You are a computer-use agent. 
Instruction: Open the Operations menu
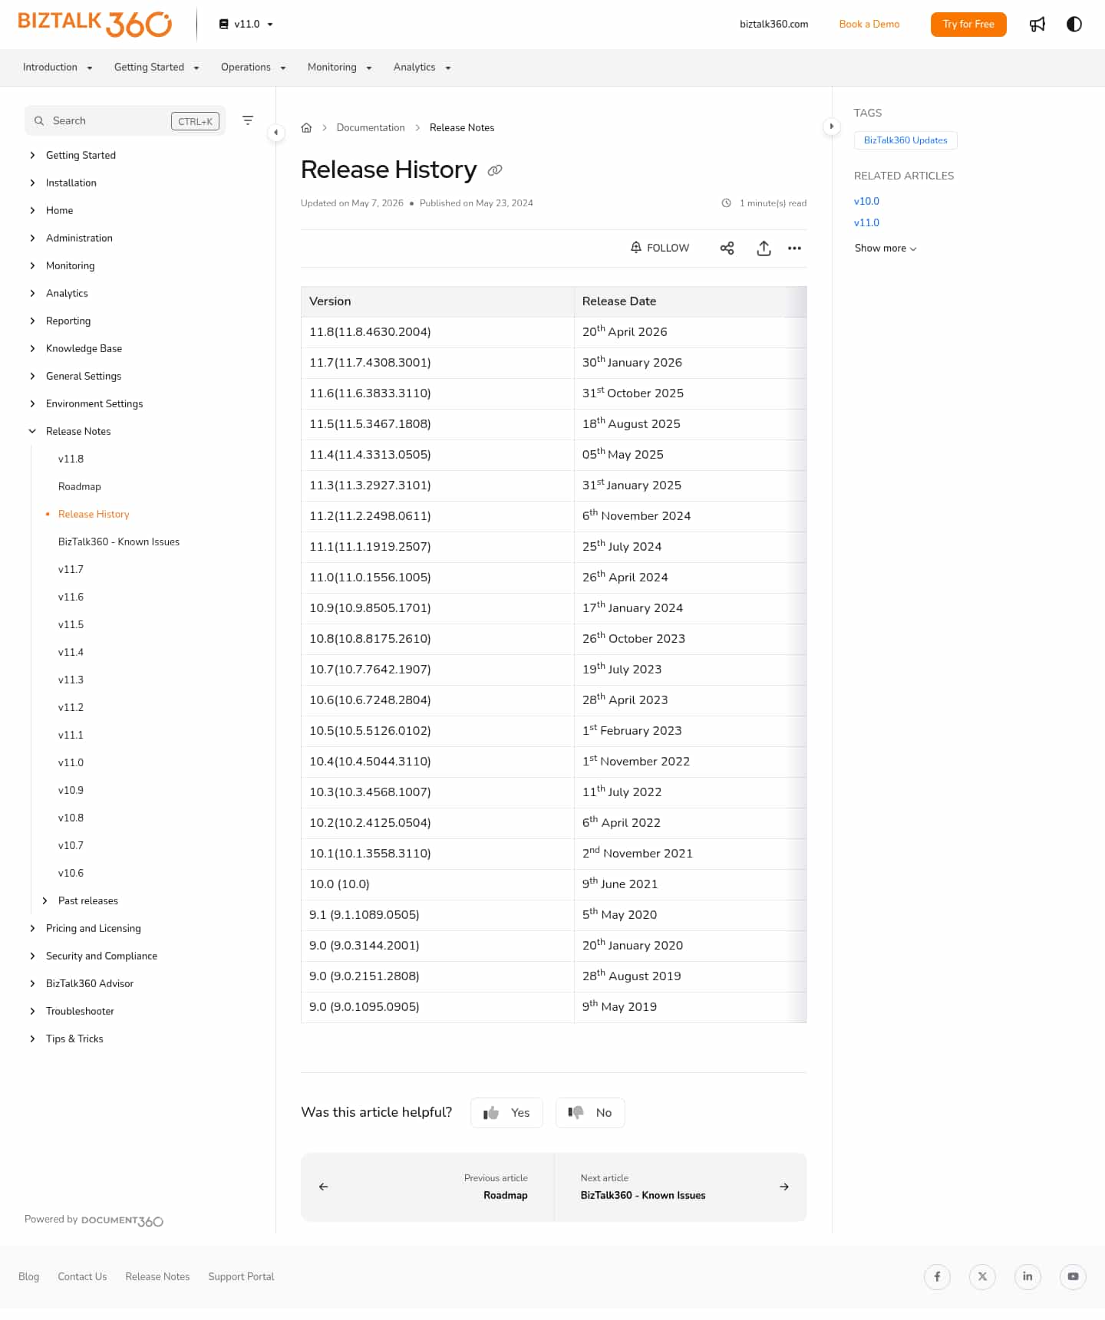point(253,67)
